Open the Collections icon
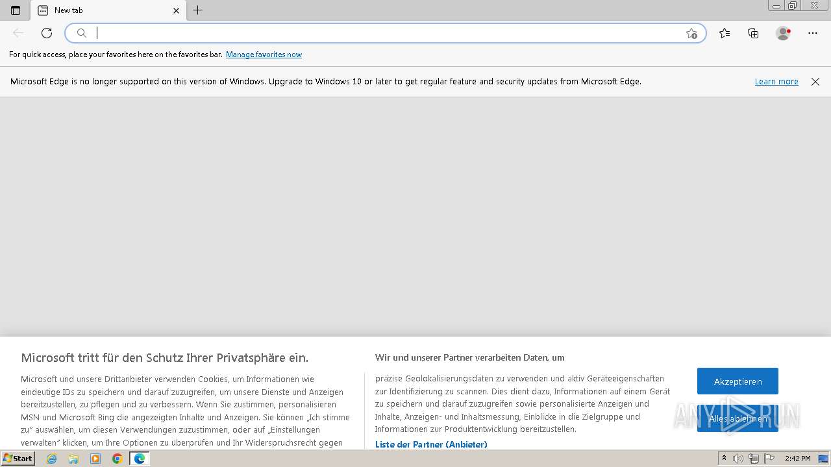831x467 pixels. (x=753, y=33)
